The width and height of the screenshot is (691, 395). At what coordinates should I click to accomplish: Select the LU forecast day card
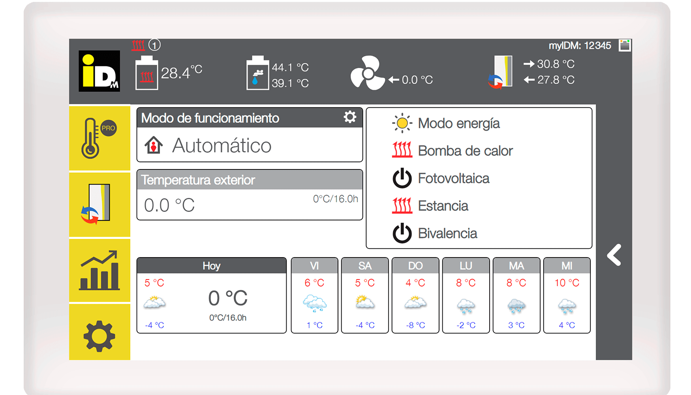coord(466,295)
